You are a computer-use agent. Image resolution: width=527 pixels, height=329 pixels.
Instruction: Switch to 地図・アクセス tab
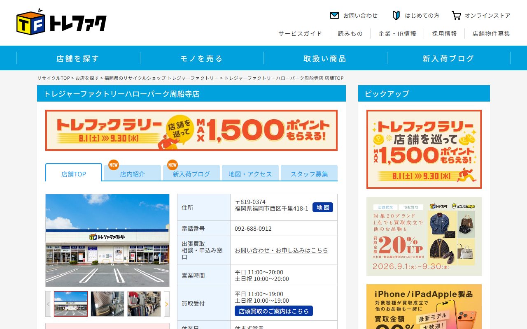click(250, 174)
